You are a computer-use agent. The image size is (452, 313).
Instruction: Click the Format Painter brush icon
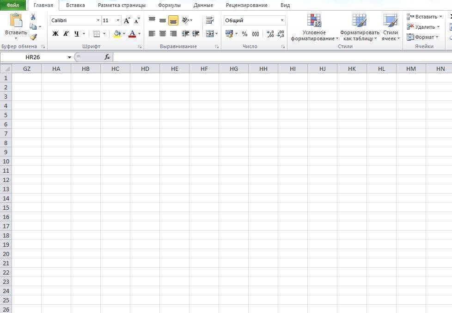click(33, 37)
